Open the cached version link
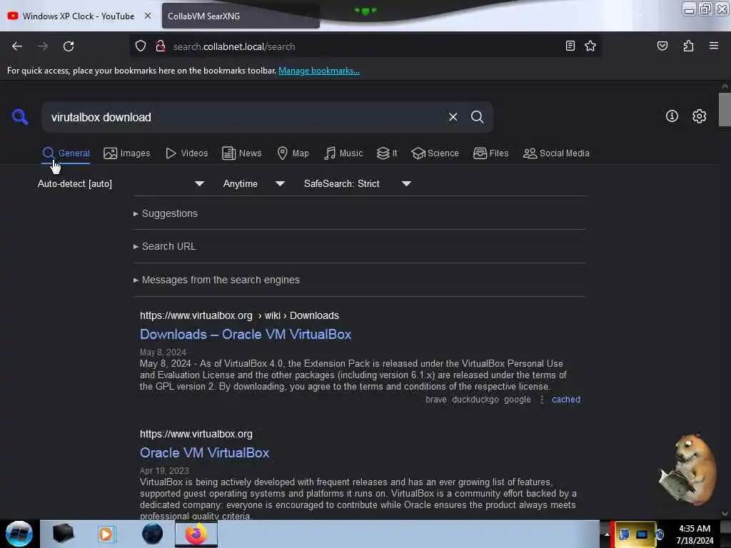Screen dimensions: 731x548 click(566, 400)
